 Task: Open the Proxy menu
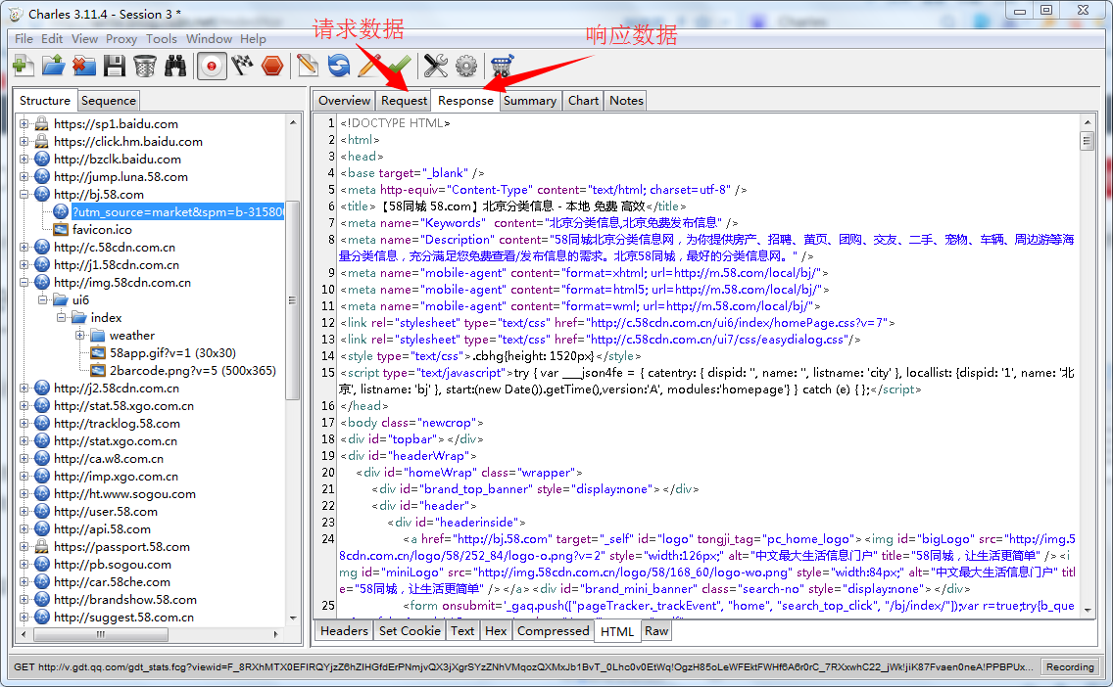click(121, 39)
